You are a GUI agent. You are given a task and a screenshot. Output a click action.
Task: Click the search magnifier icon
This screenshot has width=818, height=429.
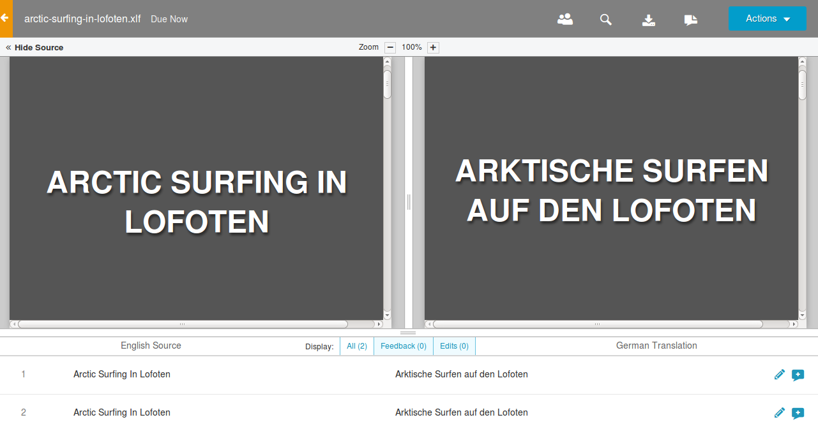point(605,19)
